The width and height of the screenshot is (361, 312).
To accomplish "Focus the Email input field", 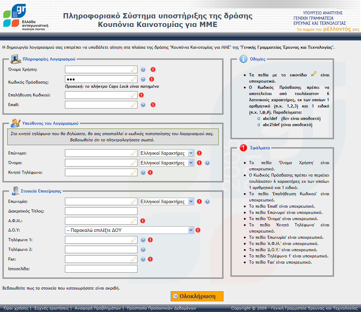I will (x=101, y=105).
